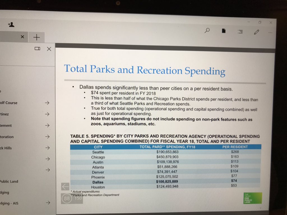Click the '$450,879,903' value
Screen dimensions: 287x215
pos(167,157)
